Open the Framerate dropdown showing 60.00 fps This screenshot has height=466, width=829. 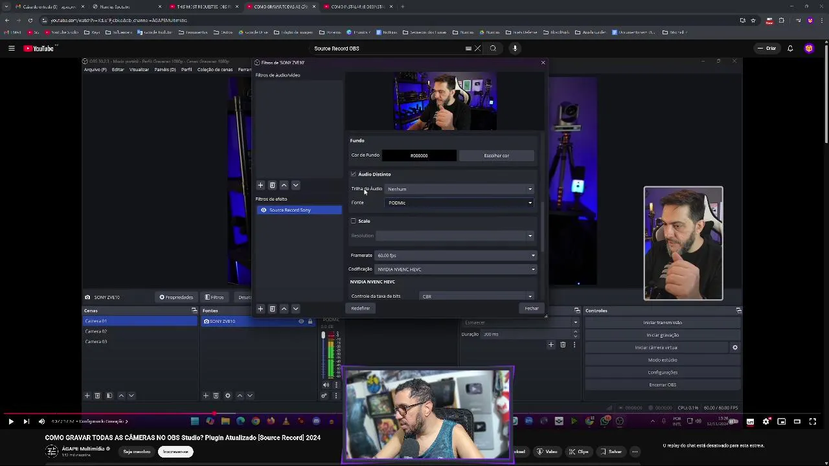(x=456, y=255)
